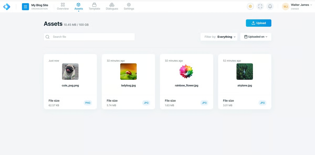Toggle the blue hamburger sidebar menu
Viewport: 315px width, 155px height.
25,6
